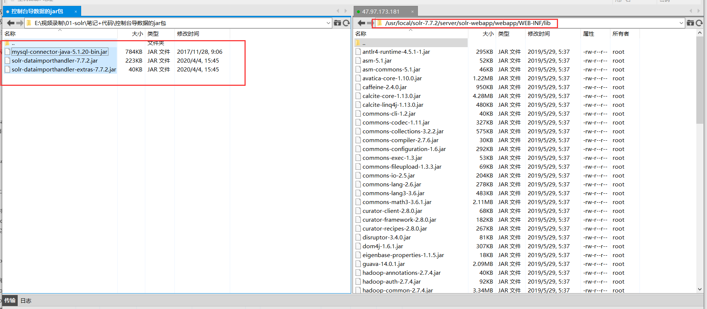This screenshot has width=707, height=309.
Task: Select asm-5.1.jar in remote pane
Action: pos(377,60)
